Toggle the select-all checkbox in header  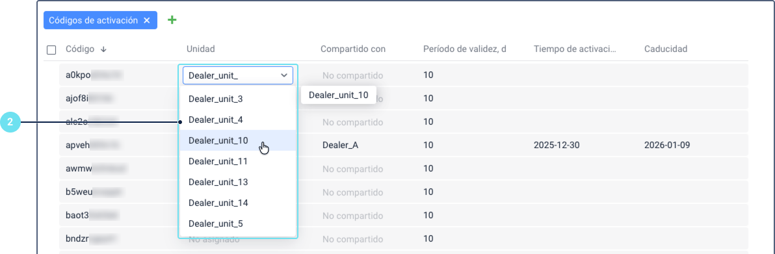51,50
